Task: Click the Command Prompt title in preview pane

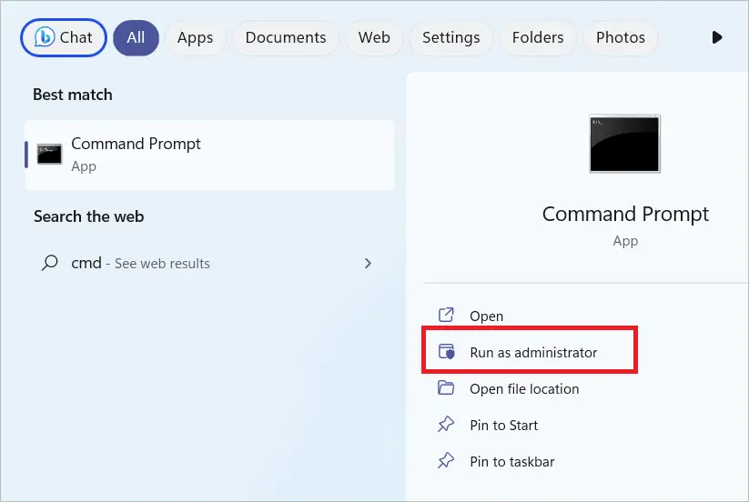Action: coord(625,215)
